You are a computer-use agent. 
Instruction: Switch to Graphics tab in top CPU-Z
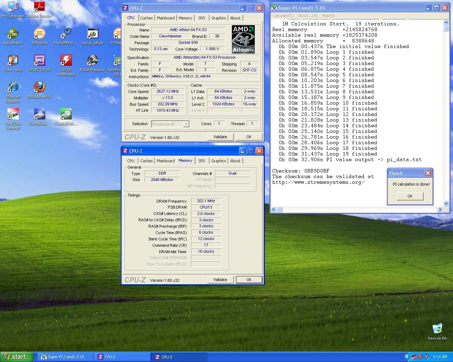coord(218,18)
